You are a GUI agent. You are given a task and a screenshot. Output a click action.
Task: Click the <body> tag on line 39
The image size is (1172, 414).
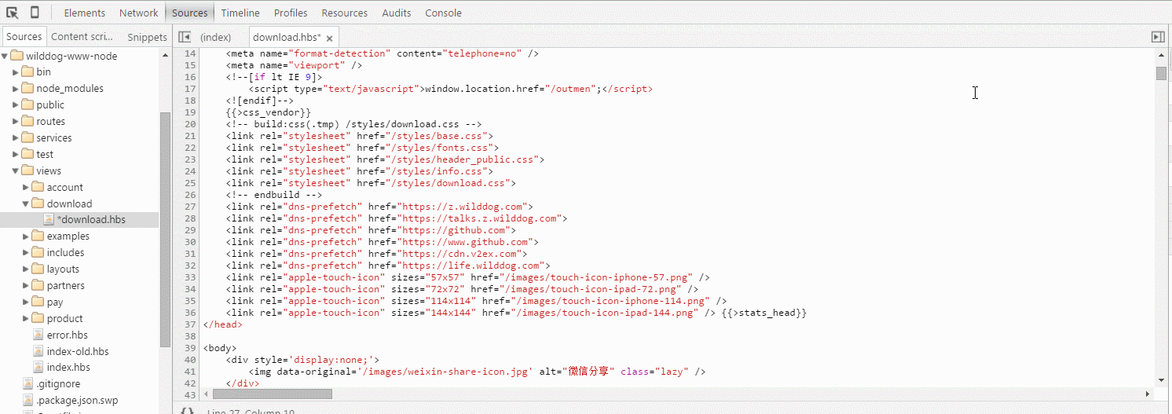[x=220, y=348]
